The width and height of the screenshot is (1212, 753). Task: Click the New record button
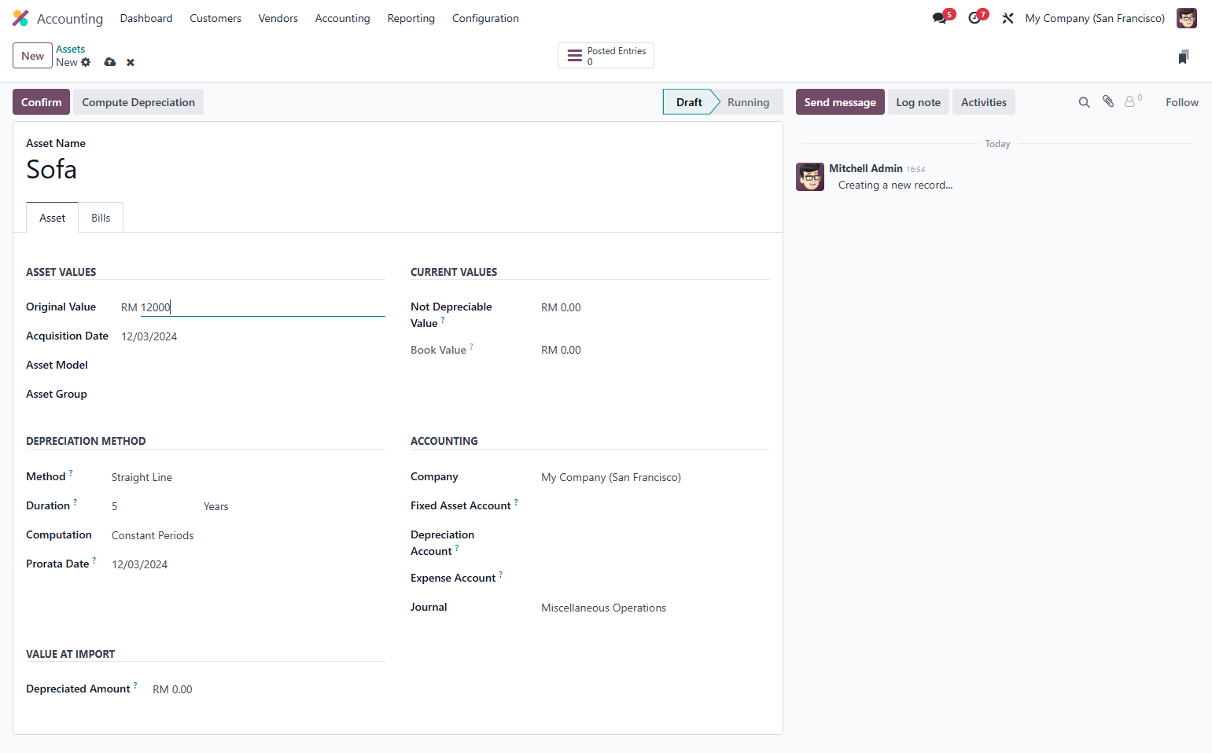(x=32, y=56)
